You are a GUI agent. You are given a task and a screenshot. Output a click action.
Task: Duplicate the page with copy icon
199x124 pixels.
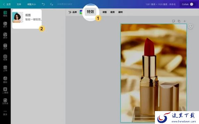pyautogui.click(x=179, y=21)
